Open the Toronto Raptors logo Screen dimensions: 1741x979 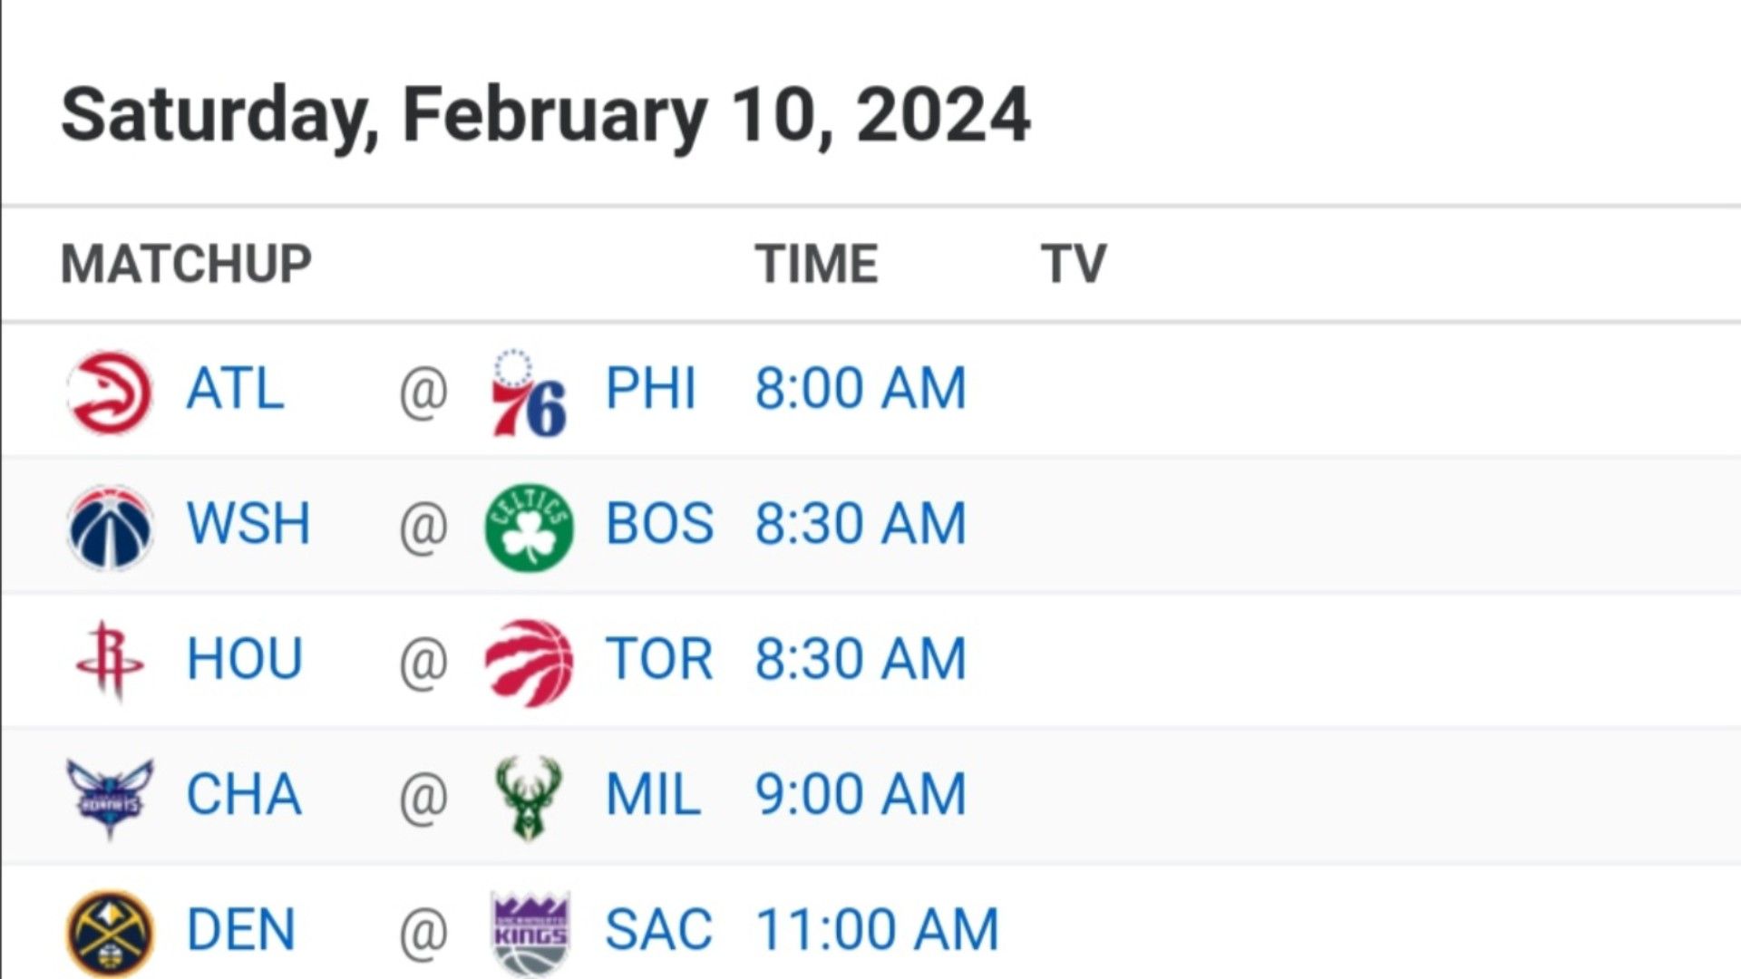(530, 662)
